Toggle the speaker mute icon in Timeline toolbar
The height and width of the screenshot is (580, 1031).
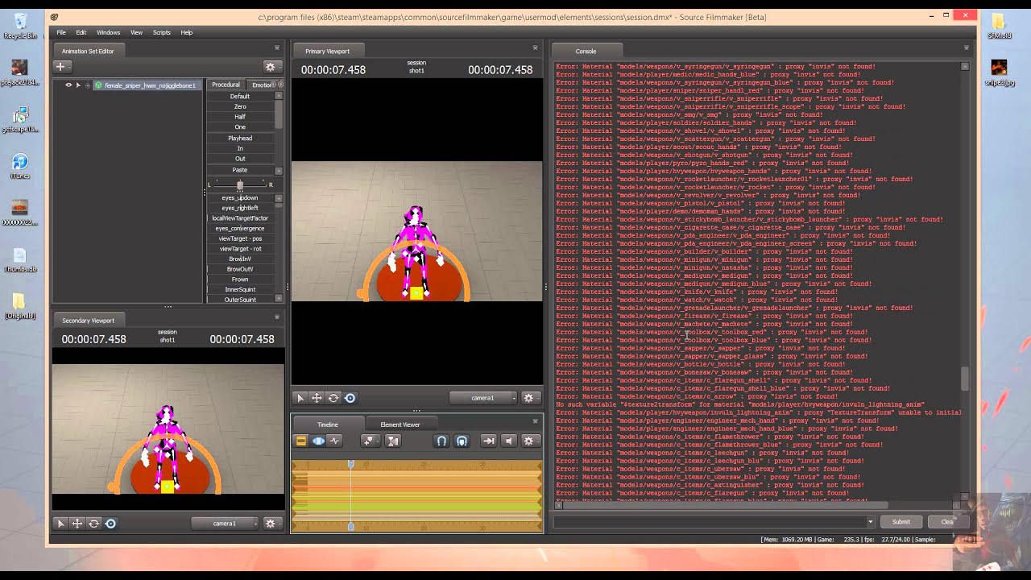tap(508, 441)
